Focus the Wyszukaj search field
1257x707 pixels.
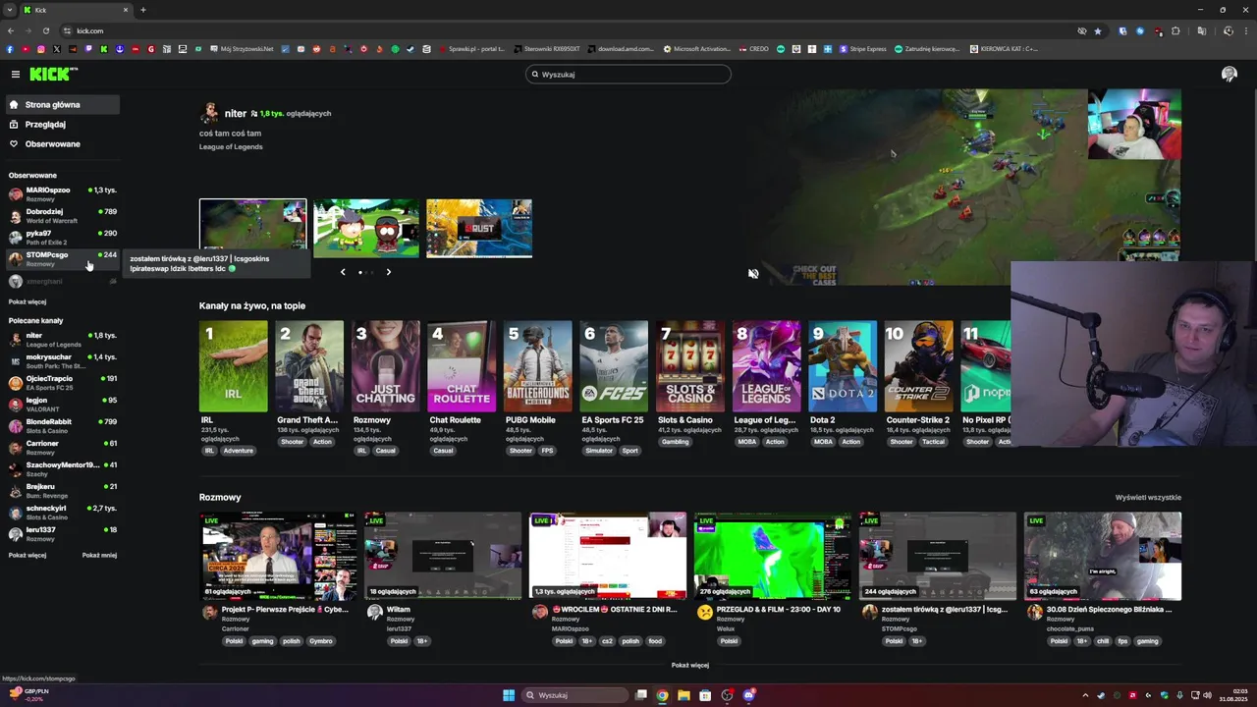pyautogui.click(x=628, y=75)
